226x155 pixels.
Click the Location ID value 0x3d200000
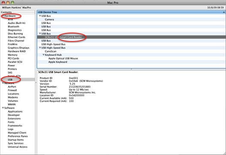tap(76, 95)
